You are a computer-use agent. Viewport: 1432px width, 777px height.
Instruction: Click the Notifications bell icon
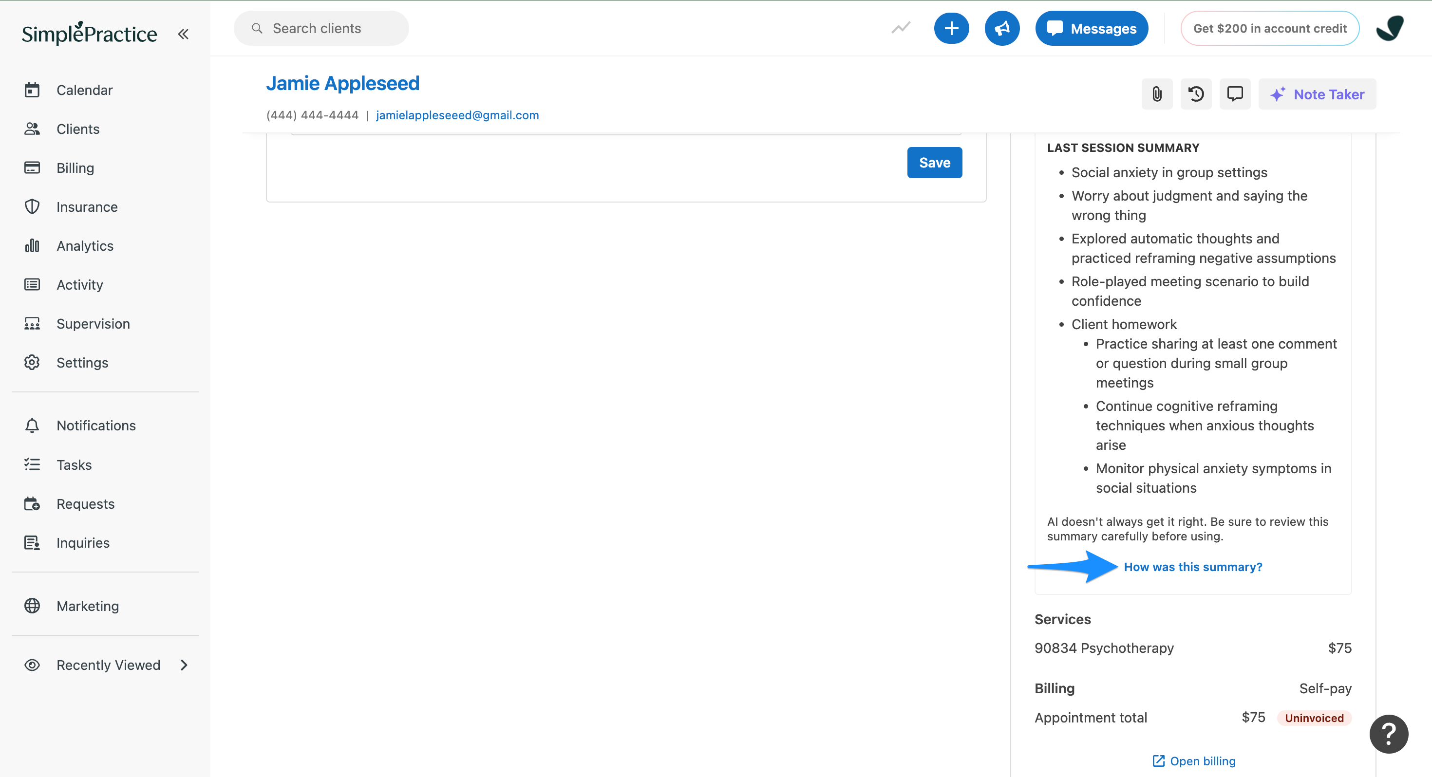click(x=32, y=425)
